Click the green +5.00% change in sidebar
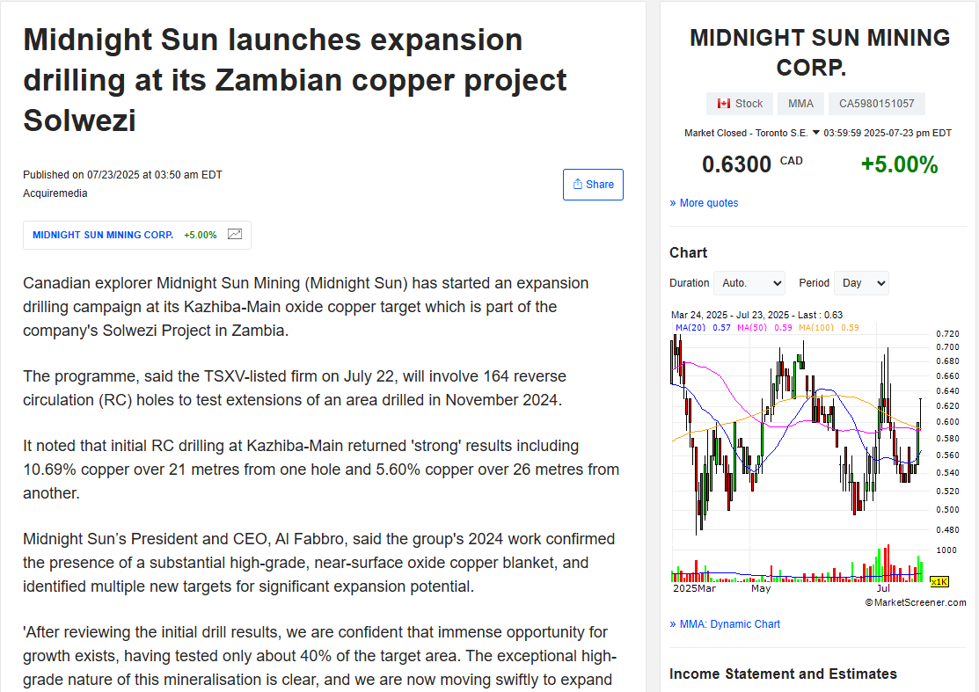The width and height of the screenshot is (979, 692). pos(899,164)
